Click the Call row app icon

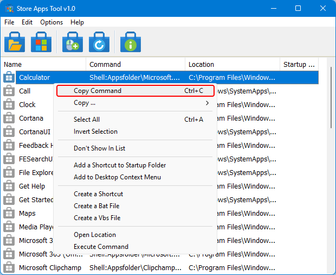coord(9,91)
